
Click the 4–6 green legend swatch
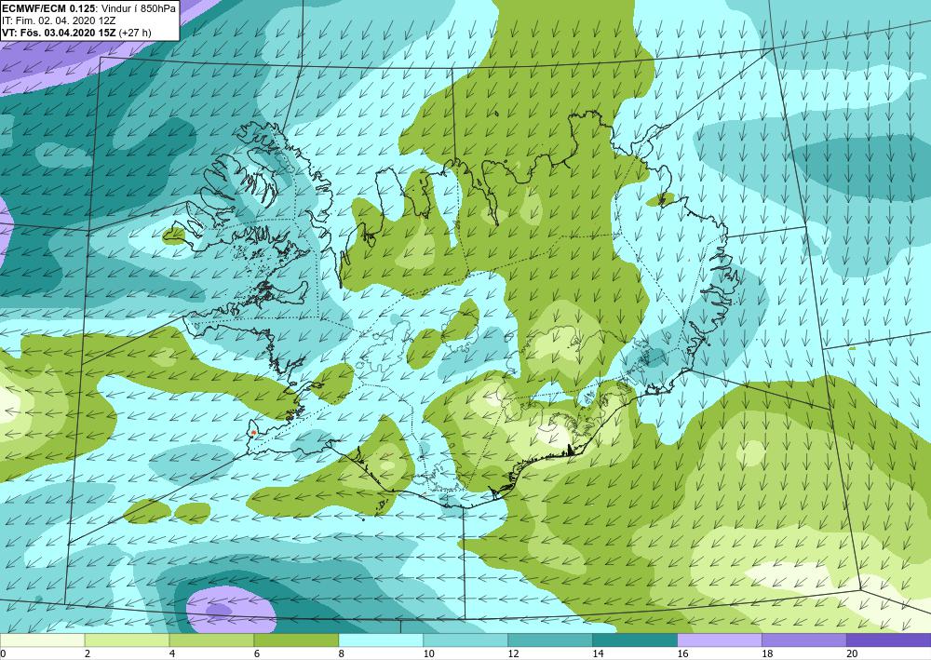coord(211,640)
